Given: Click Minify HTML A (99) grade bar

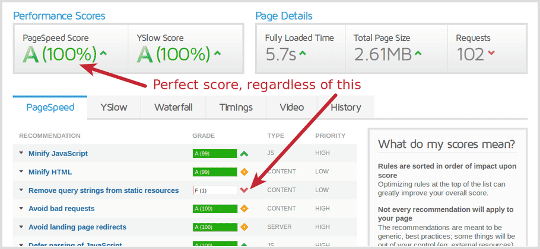Looking at the screenshot, I should (215, 172).
